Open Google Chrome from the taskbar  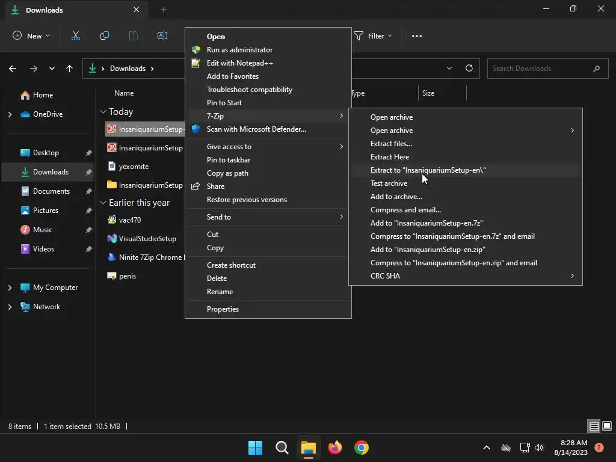(362, 448)
